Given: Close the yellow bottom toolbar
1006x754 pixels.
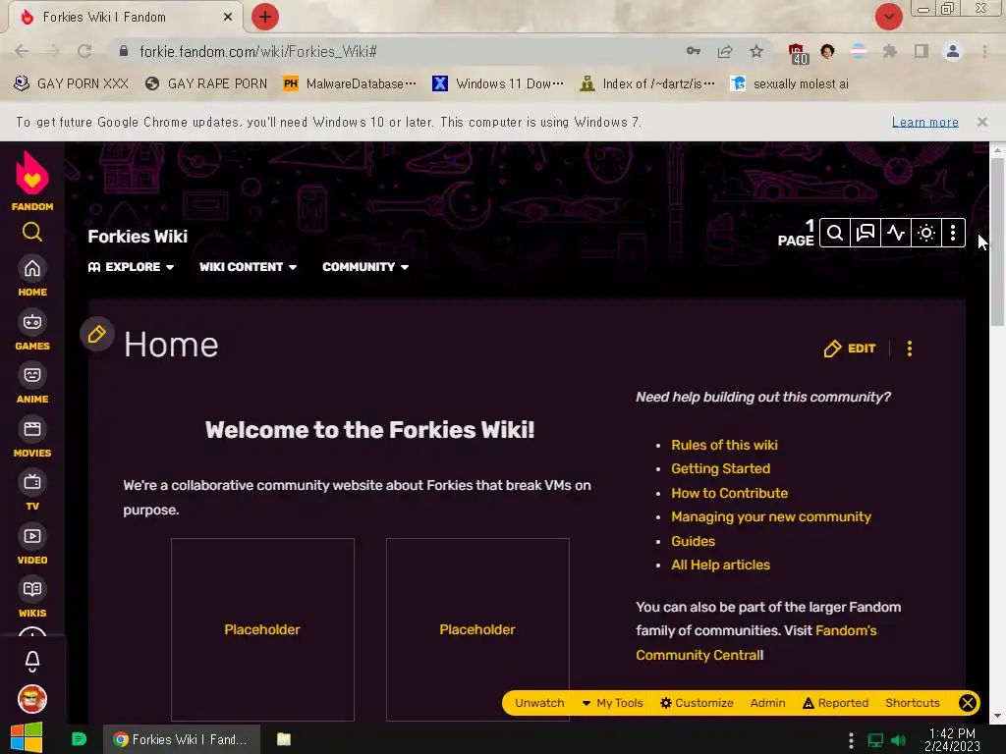Looking at the screenshot, I should 968,703.
